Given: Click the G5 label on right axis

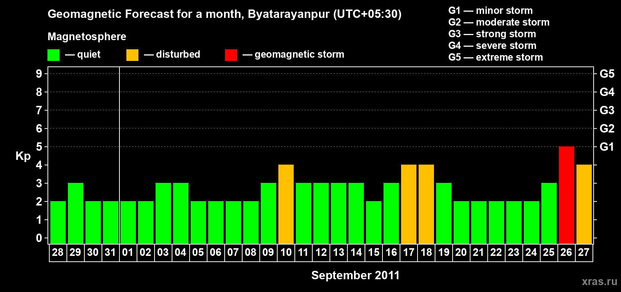Looking at the screenshot, I should point(607,74).
